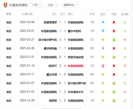Click the 布里斯班狮吼 team name heading

click(x=18, y=5)
